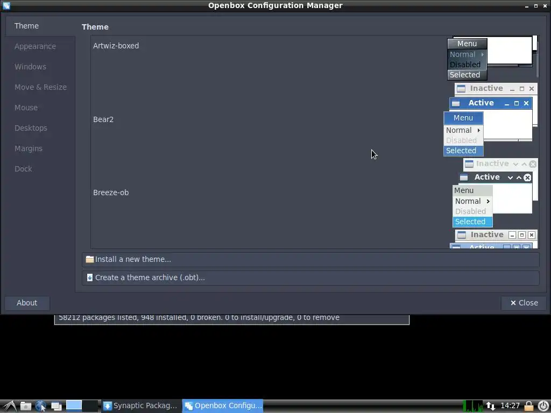Launch the web browser globe icon
Image resolution: width=551 pixels, height=413 pixels.
[41, 406]
